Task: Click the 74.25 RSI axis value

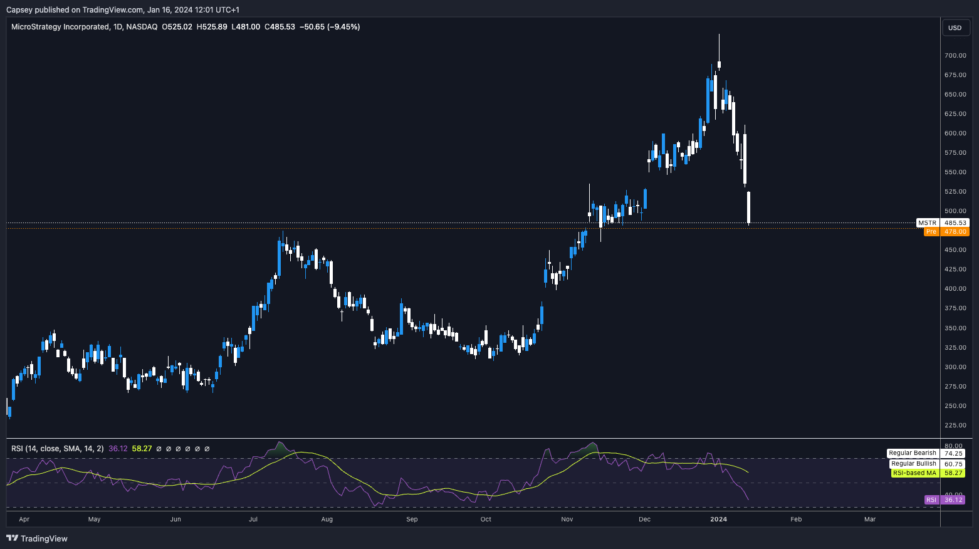Action: click(x=953, y=453)
